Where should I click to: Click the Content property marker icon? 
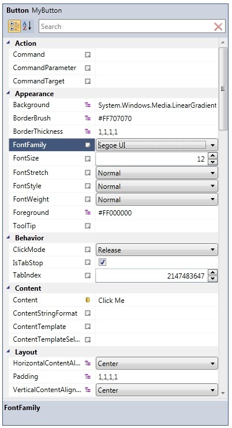[88, 300]
